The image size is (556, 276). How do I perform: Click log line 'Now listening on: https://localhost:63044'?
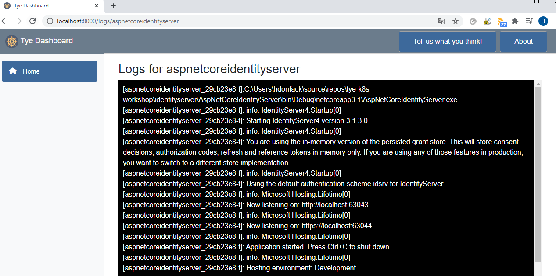coord(248,226)
